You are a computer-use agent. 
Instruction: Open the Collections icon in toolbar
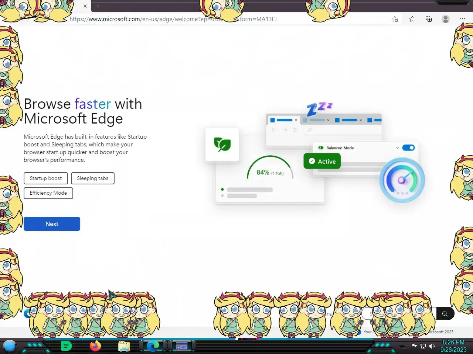click(429, 19)
